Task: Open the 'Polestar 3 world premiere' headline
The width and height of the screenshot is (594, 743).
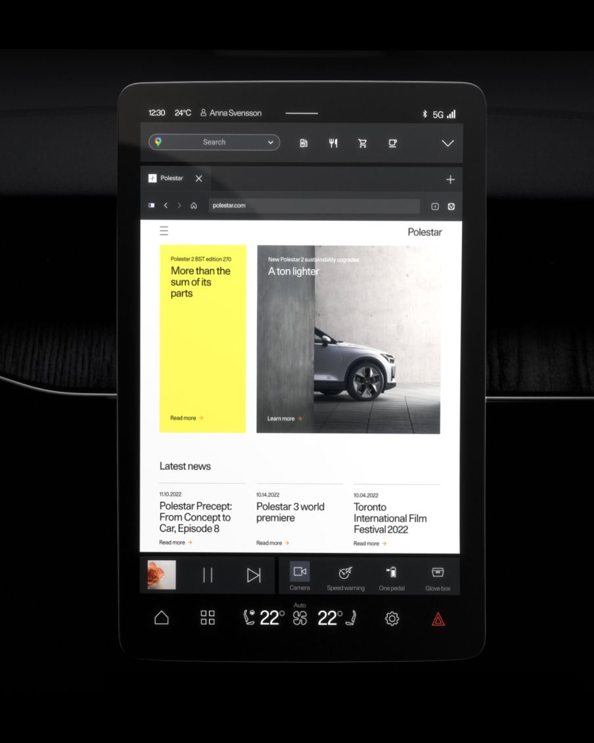Action: (x=290, y=512)
